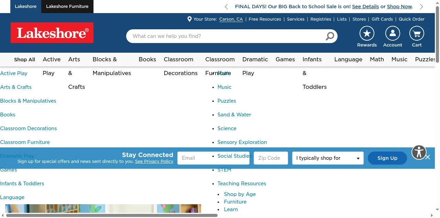Click the horizontal scrollbar at the bottom
Viewport: 440px width, 218px height.
(x=112, y=216)
